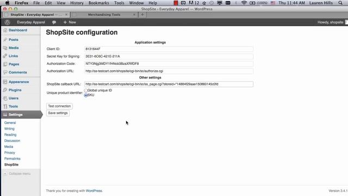Open the Edit menu

coord(48,3)
